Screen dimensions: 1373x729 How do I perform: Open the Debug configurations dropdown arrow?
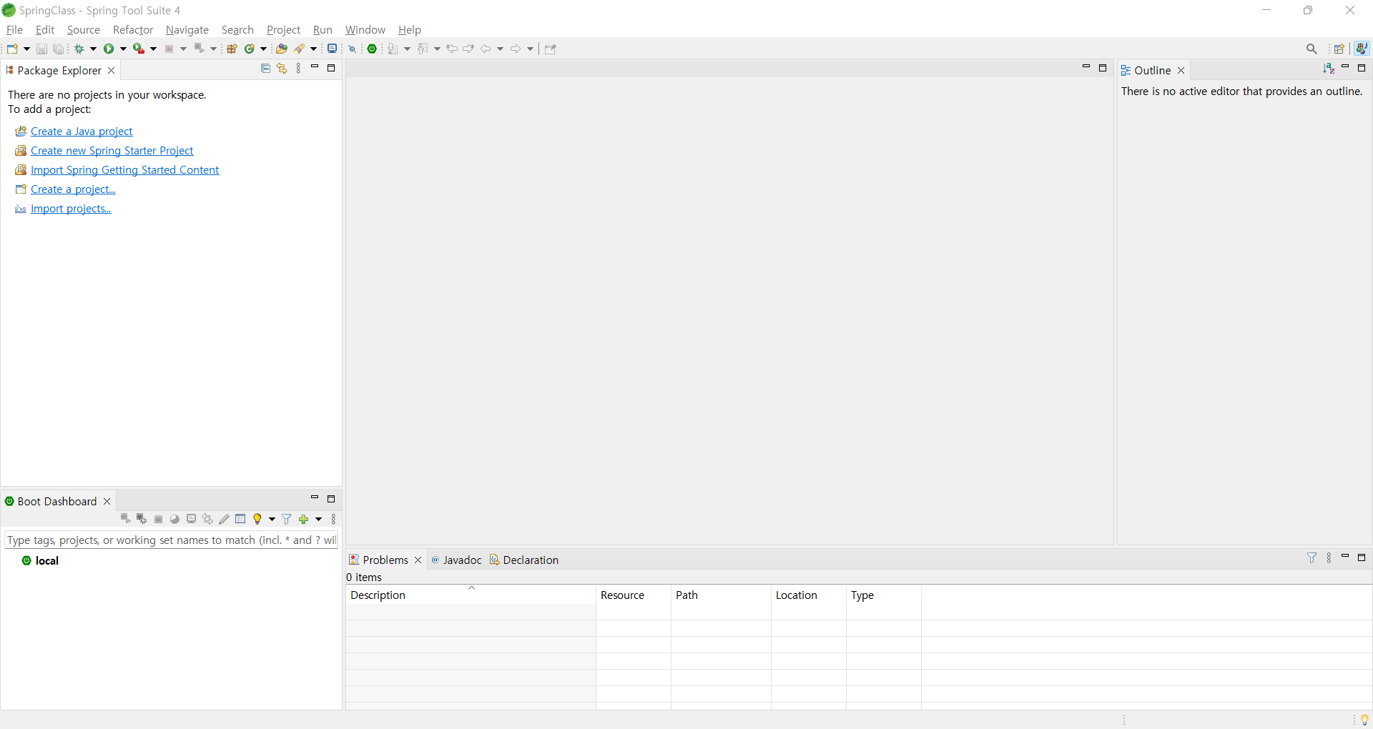pos(93,49)
